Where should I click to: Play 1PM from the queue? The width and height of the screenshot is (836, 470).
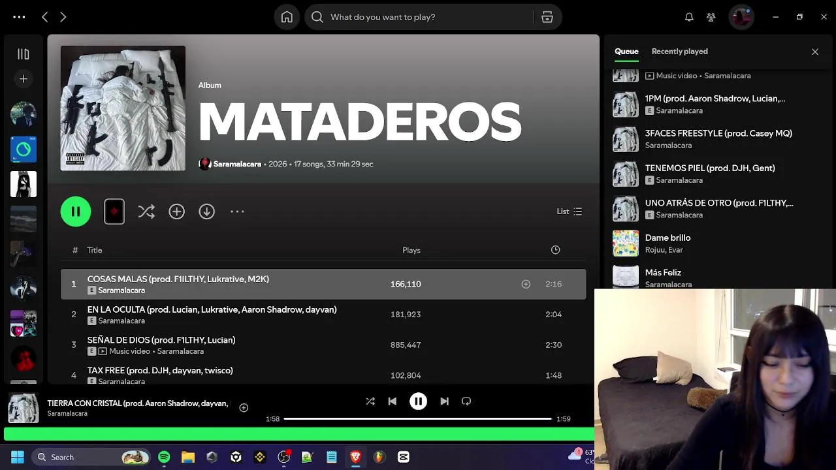[x=716, y=104]
